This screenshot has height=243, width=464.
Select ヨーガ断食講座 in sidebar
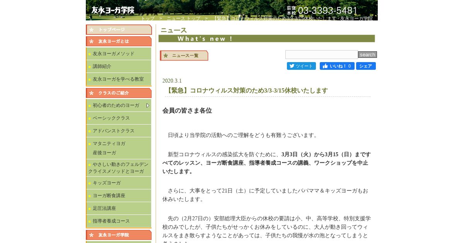point(119,196)
